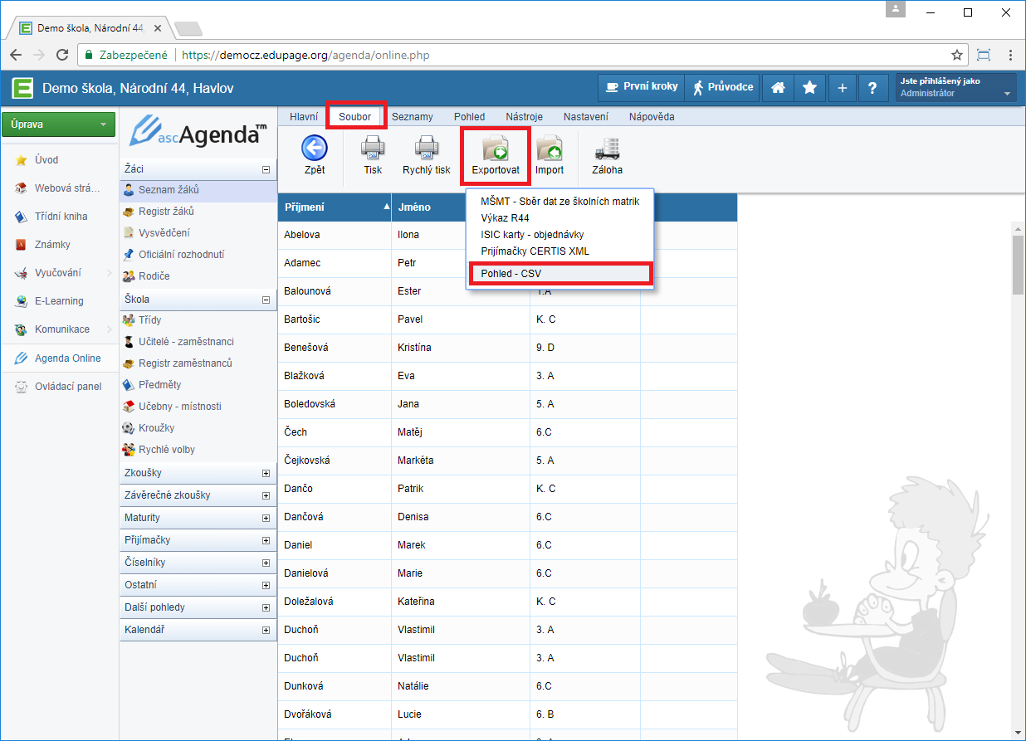This screenshot has width=1026, height=741.
Task: Switch to the Nápověda tab
Action: 652,117
